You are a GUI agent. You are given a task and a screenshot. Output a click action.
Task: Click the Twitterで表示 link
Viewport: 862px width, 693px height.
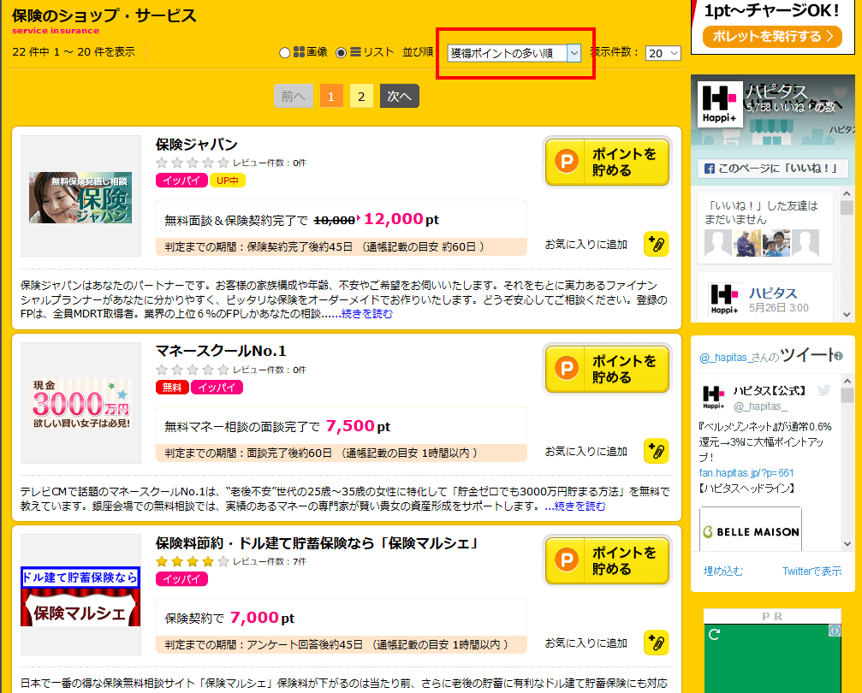pos(812,572)
